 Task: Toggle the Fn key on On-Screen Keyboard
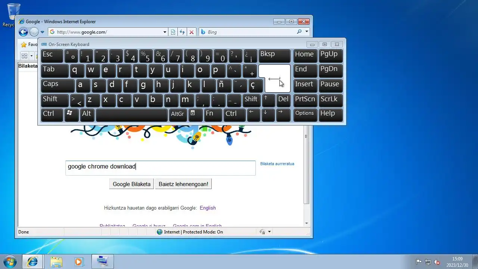[x=213, y=115]
